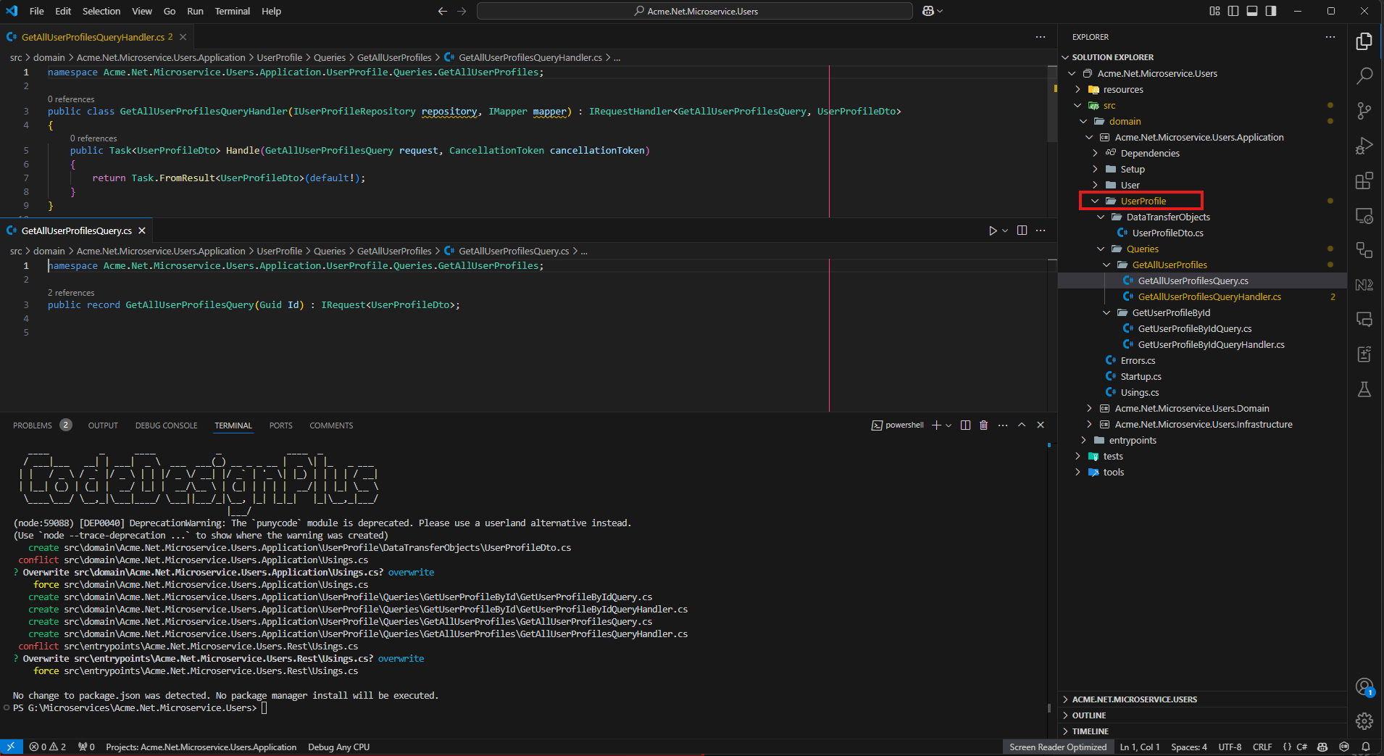Open the Testing flask view

click(x=1364, y=389)
